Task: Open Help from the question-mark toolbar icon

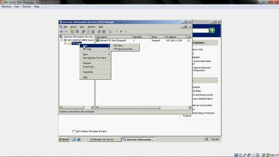Action: click(99, 32)
